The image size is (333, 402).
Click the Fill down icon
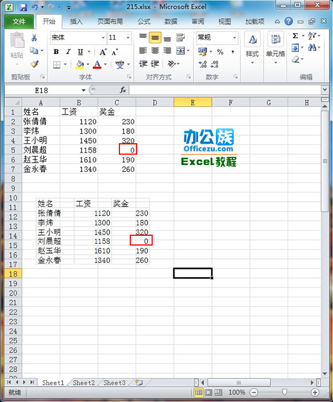coord(295,47)
